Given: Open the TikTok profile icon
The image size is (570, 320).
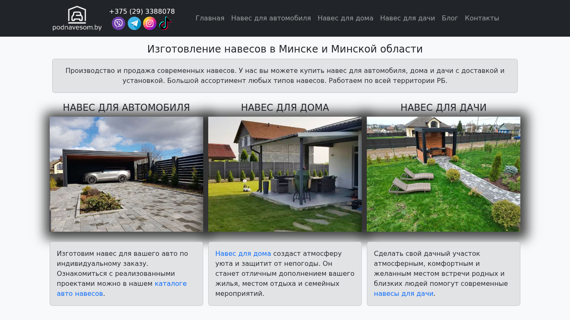Looking at the screenshot, I should [x=165, y=23].
